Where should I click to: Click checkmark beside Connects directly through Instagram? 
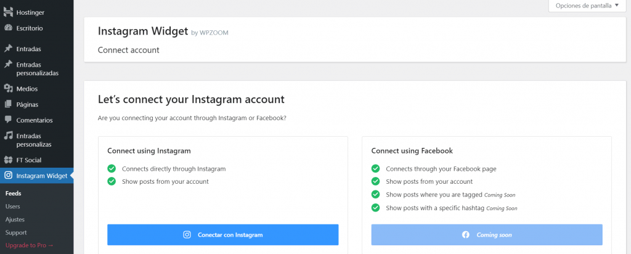point(112,168)
